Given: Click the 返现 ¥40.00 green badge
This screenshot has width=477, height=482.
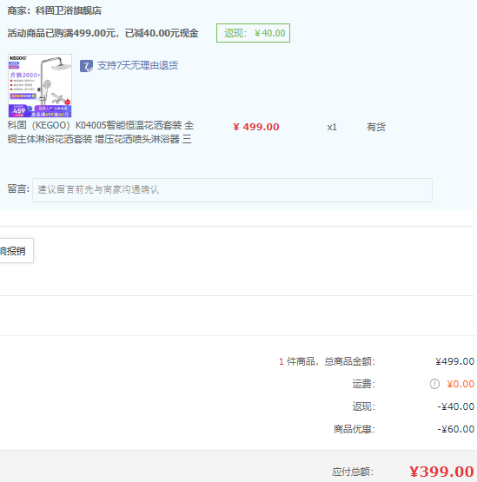Looking at the screenshot, I should (x=253, y=33).
